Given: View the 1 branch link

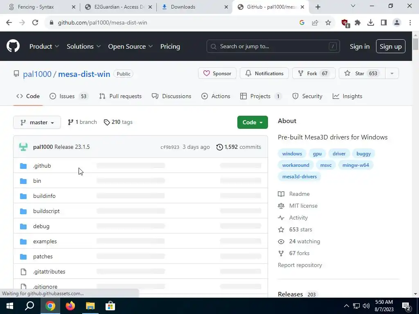Looking at the screenshot, I should (x=82, y=122).
